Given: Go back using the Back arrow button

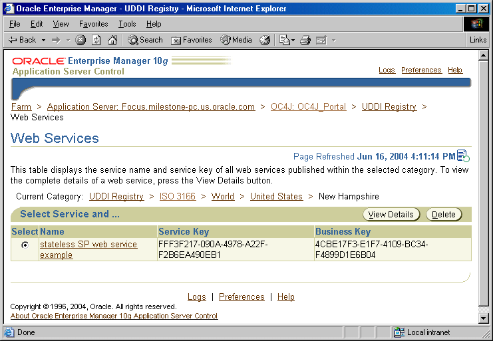Looking at the screenshot, I should click(22, 40).
